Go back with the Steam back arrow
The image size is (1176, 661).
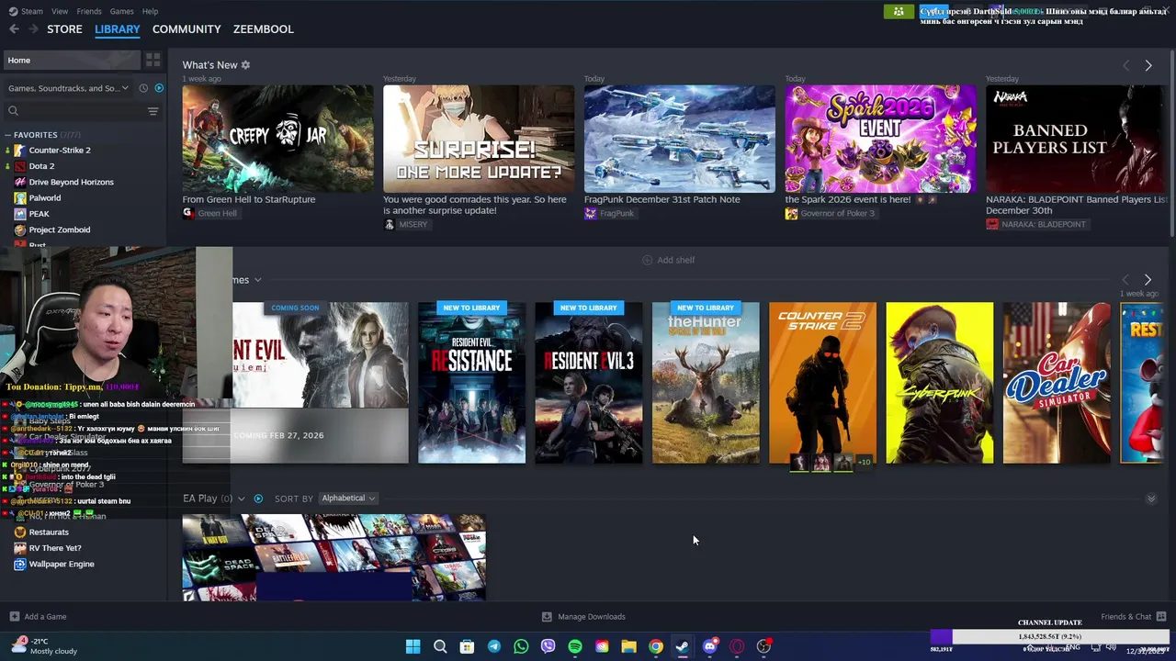pyautogui.click(x=14, y=29)
